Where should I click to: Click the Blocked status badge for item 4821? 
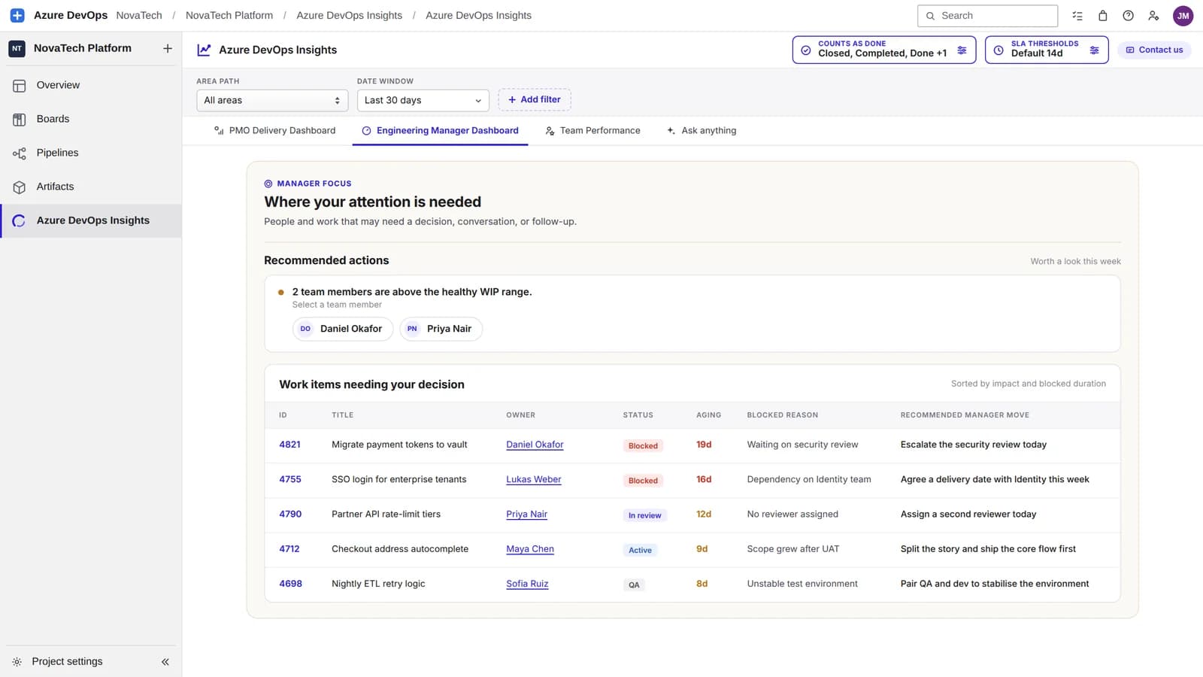tap(643, 445)
